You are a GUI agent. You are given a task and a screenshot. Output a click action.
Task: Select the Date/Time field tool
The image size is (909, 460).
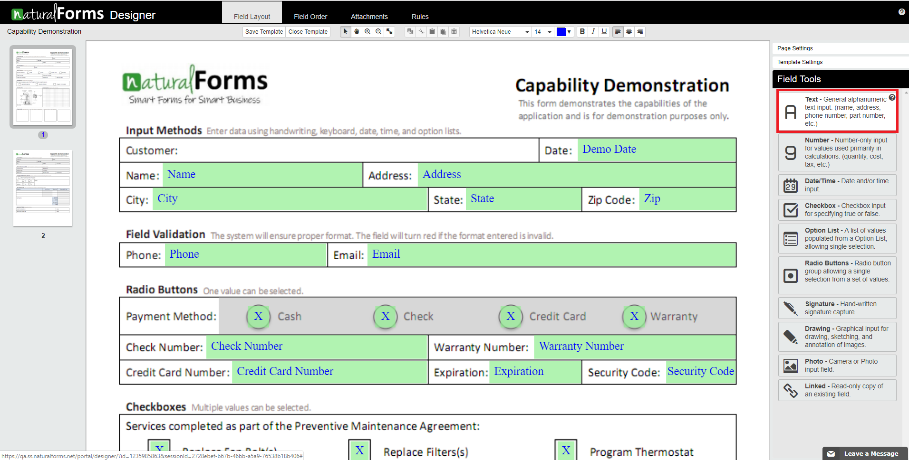837,185
